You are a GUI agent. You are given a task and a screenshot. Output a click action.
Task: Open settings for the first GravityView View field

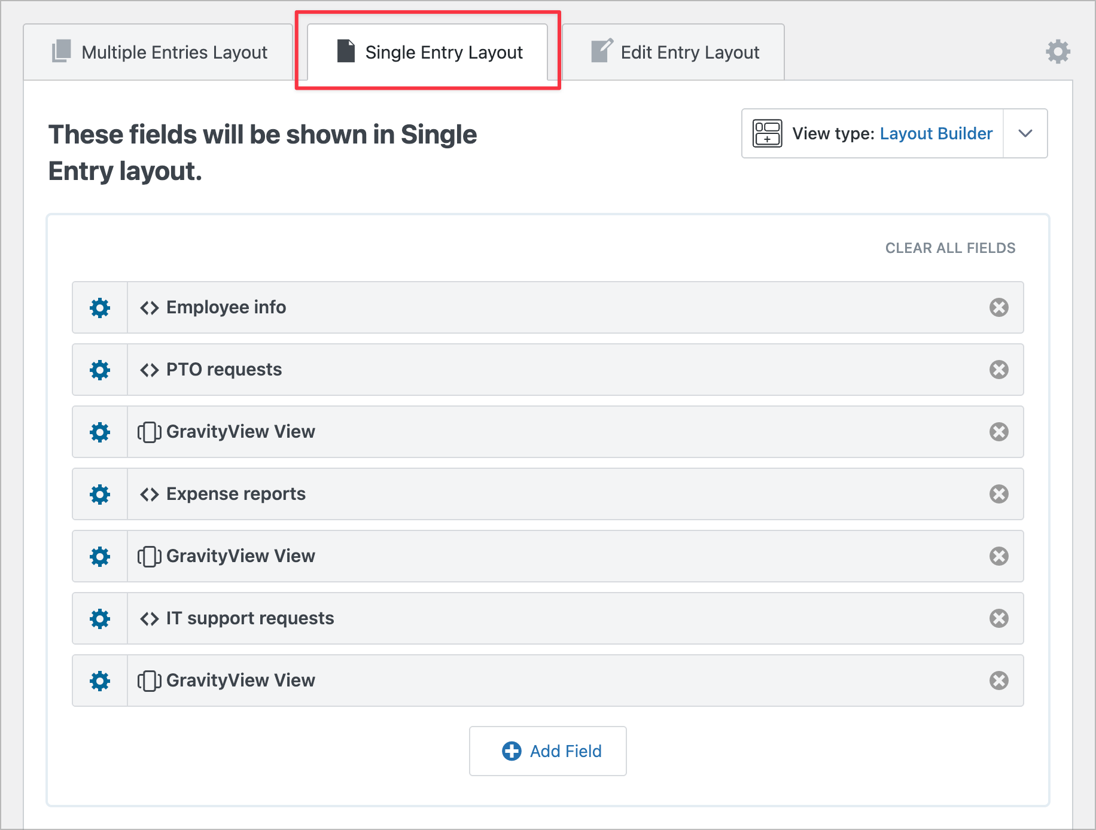point(99,432)
